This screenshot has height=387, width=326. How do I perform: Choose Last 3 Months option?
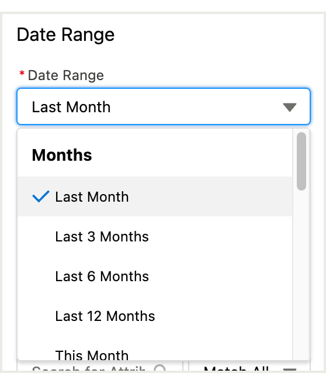[x=155, y=236]
